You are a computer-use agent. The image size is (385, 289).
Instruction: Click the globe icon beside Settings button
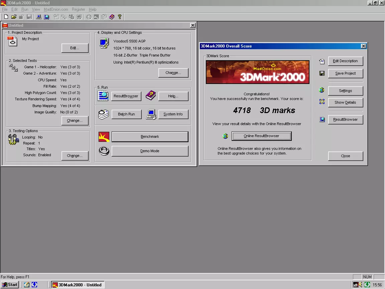point(322,90)
